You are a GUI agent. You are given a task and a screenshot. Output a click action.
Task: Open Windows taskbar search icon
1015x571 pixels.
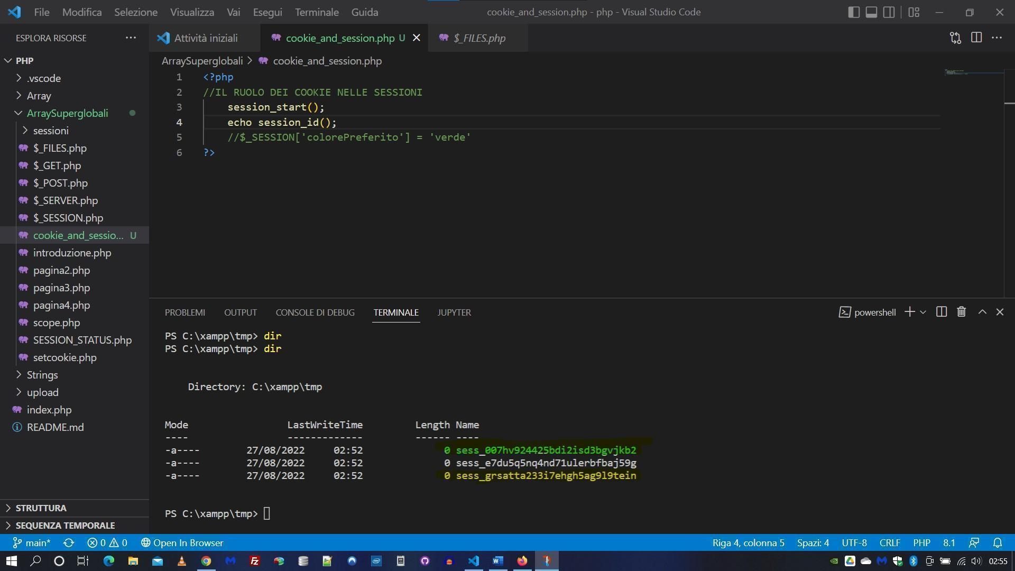point(35,561)
